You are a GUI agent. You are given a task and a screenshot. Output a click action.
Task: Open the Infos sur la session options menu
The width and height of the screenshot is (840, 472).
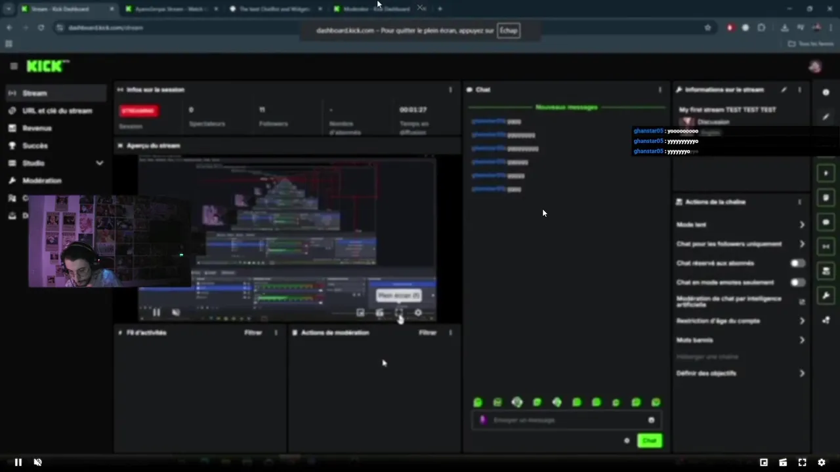pyautogui.click(x=450, y=90)
